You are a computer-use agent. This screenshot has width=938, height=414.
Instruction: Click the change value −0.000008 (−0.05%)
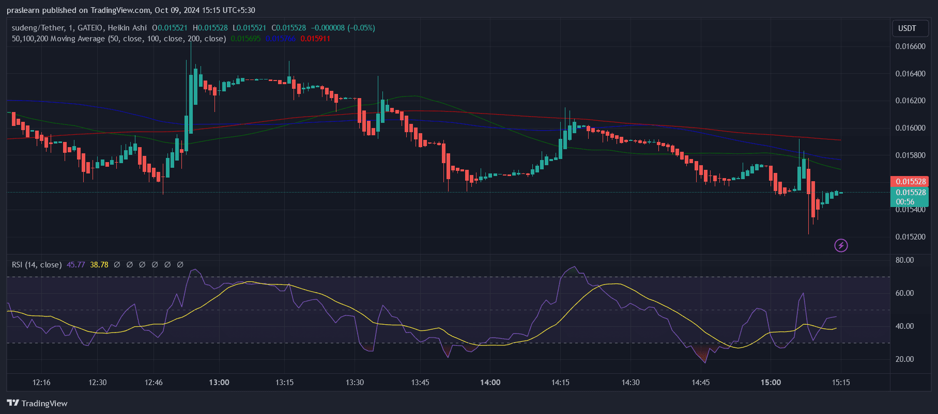[343, 28]
